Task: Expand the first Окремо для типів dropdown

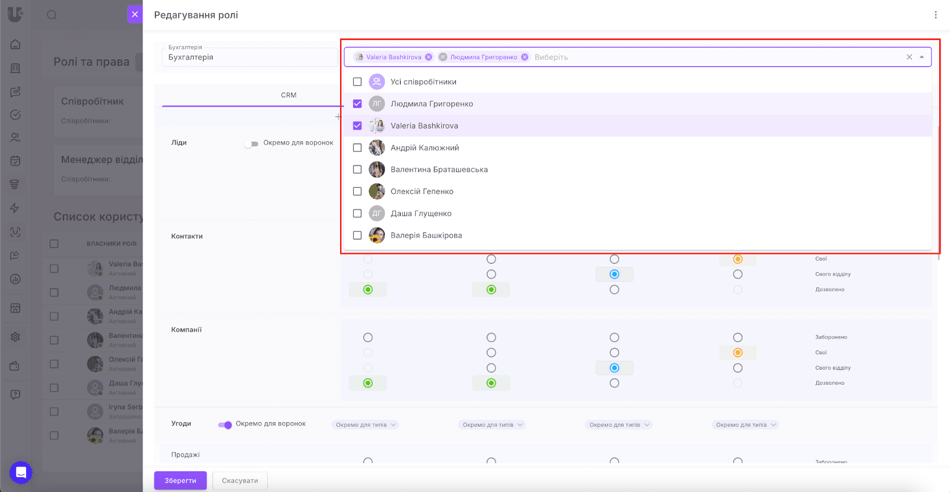Action: click(x=365, y=424)
